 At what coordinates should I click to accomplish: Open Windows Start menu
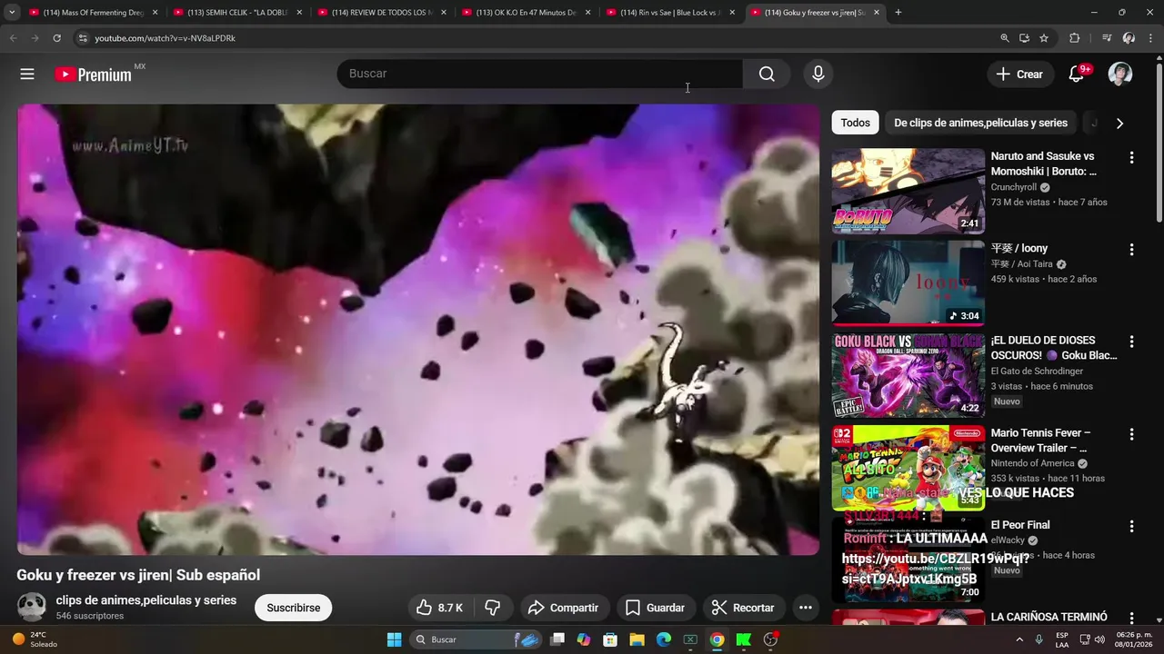[394, 639]
